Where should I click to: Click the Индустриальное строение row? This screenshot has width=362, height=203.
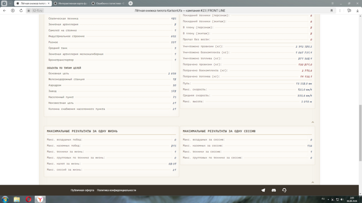click(112, 36)
